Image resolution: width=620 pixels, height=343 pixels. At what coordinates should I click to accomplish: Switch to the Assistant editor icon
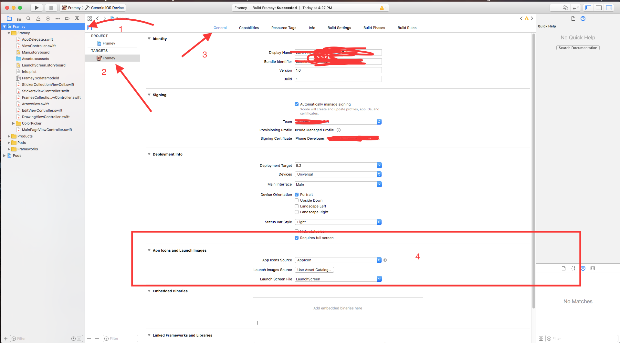(x=565, y=7)
